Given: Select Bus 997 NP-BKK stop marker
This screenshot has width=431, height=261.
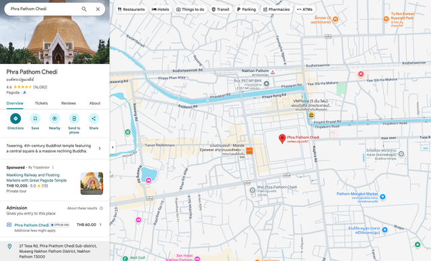Looking at the screenshot, I should (x=267, y=84).
